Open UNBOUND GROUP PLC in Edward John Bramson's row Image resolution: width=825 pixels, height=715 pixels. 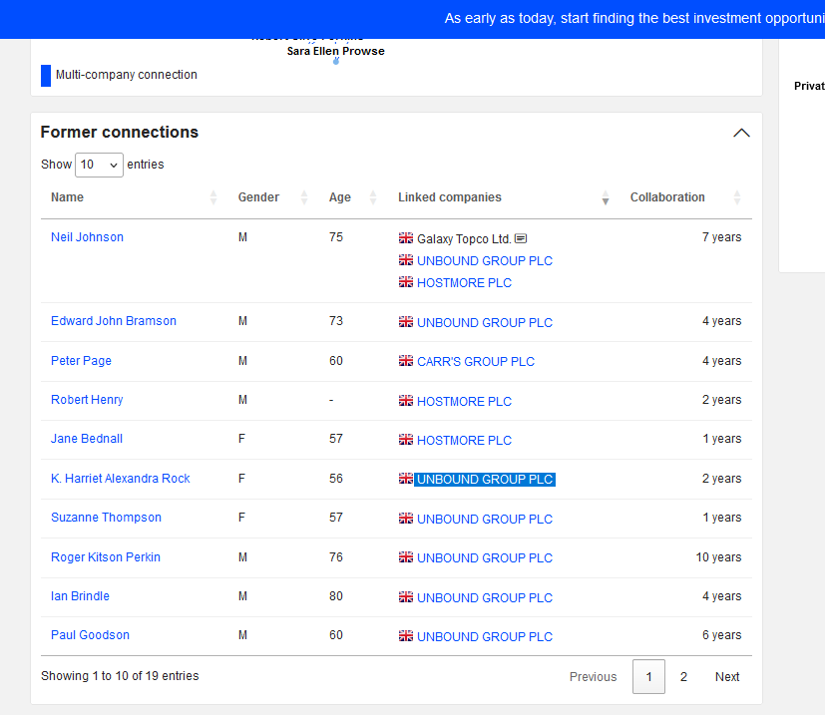(x=485, y=322)
